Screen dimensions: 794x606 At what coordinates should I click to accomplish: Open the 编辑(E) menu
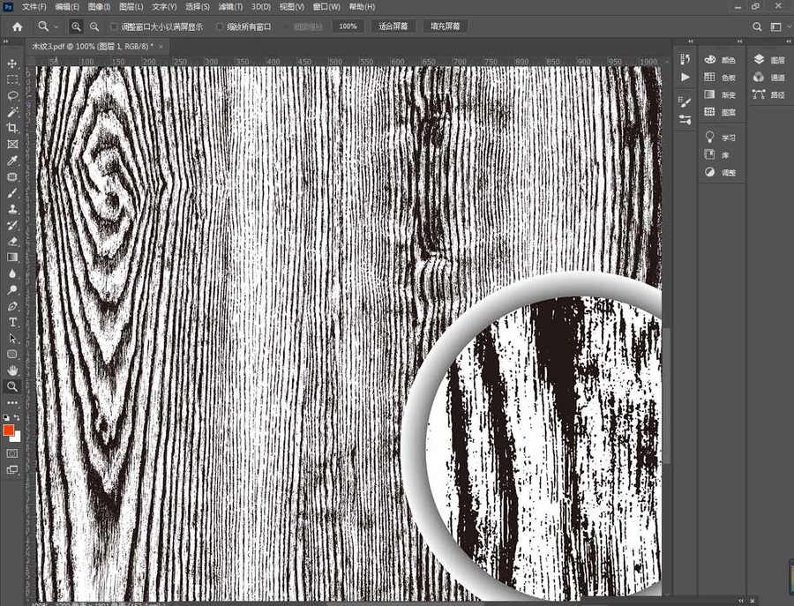pos(67,6)
